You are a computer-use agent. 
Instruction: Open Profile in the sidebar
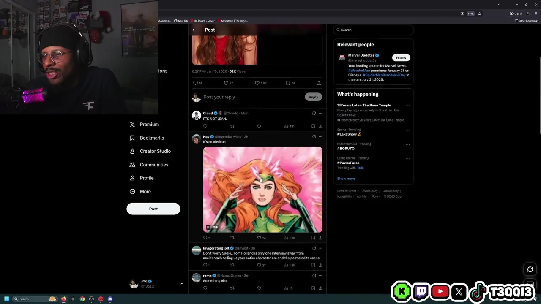tap(142, 178)
